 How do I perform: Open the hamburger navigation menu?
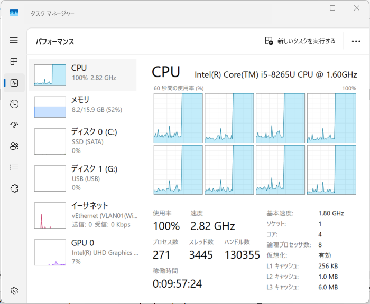14,40
